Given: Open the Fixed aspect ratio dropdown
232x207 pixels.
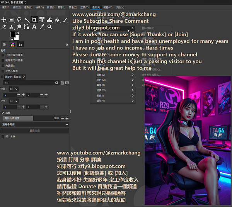Looking at the screenshot, I should coord(15,77).
